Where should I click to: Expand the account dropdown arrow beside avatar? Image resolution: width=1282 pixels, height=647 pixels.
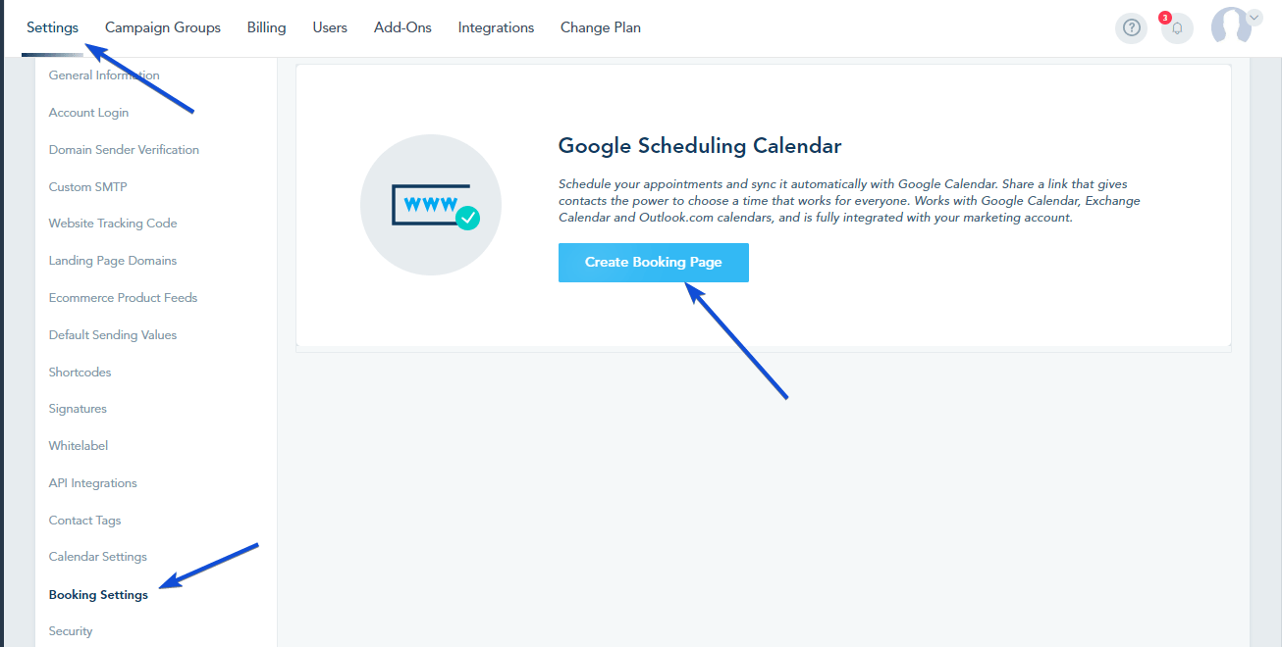[1254, 16]
